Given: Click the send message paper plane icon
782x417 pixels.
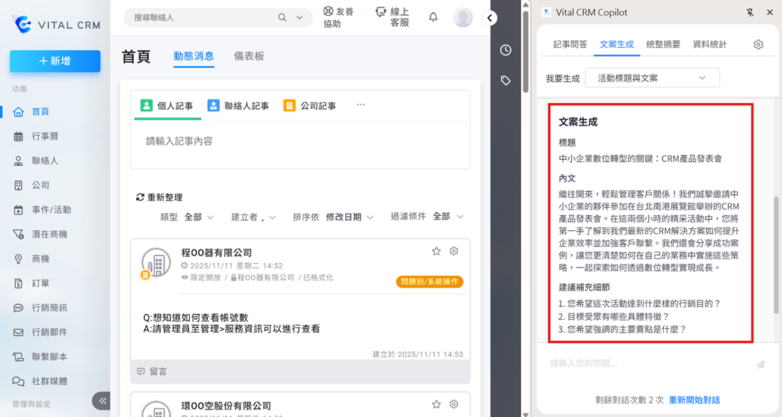Looking at the screenshot, I should 760,364.
